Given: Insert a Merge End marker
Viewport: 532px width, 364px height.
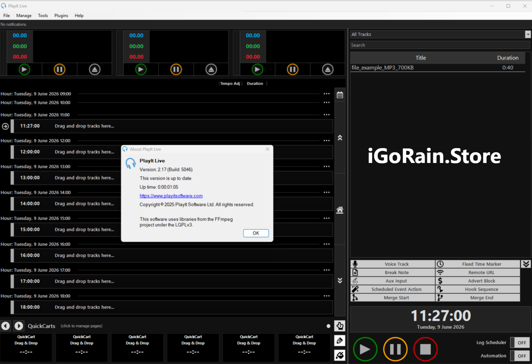Looking at the screenshot, I should pos(478,298).
